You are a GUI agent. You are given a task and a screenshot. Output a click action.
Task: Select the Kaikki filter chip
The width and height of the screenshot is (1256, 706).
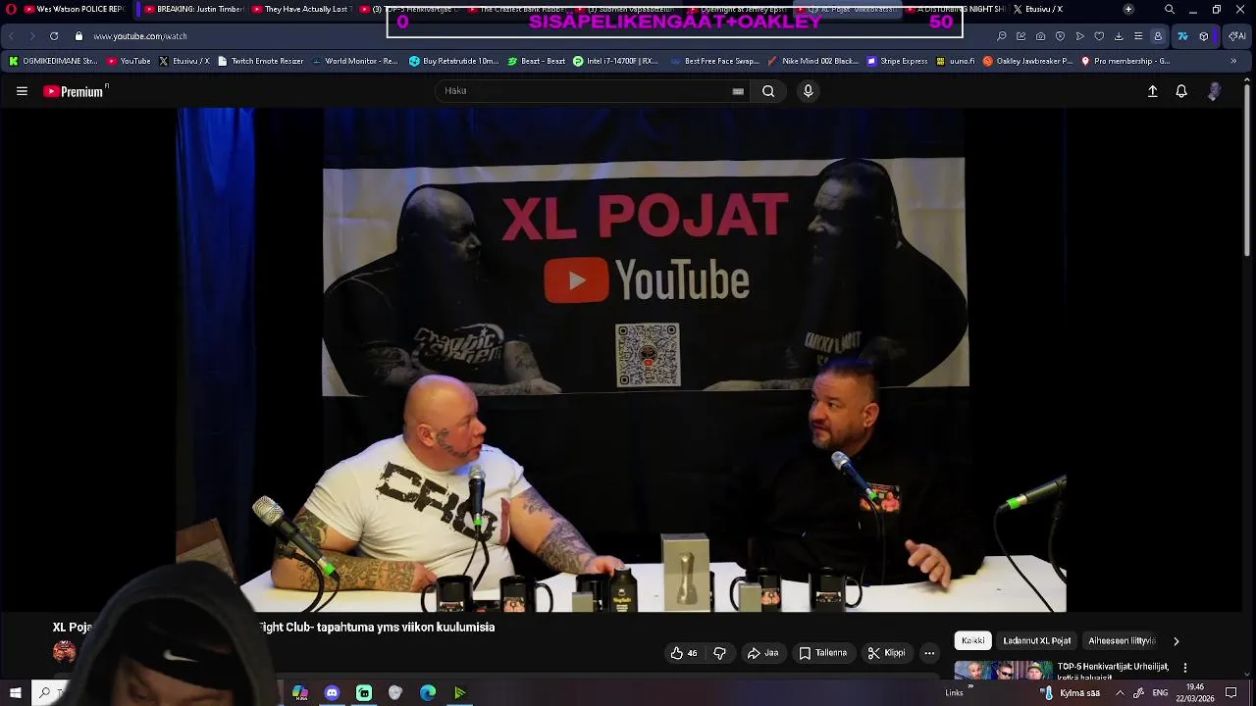coord(973,641)
